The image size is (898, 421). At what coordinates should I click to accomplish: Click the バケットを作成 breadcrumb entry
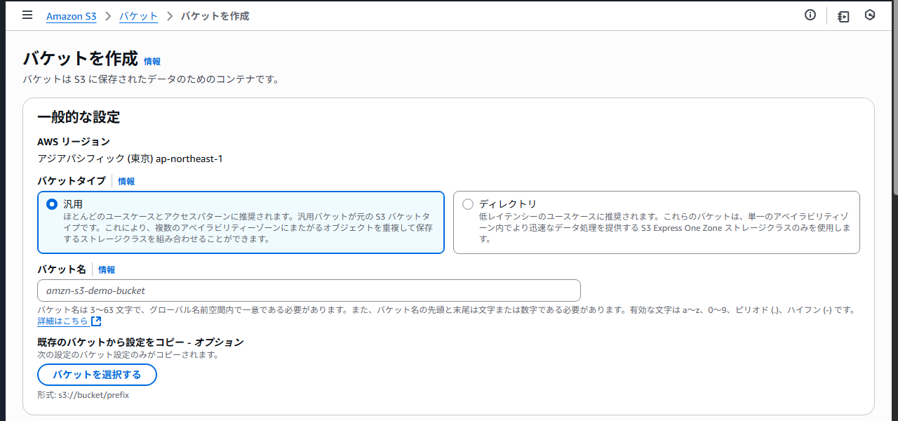(214, 15)
